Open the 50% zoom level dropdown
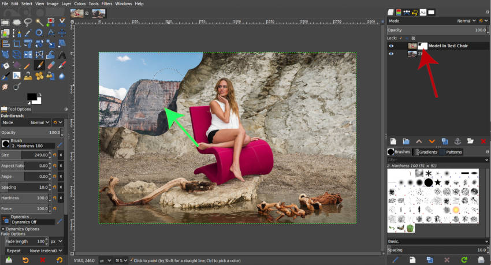 pyautogui.click(x=121, y=260)
